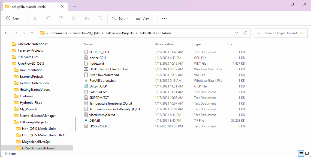
Task: Open My_Projects folder in sidebar
Action: coord(29,109)
